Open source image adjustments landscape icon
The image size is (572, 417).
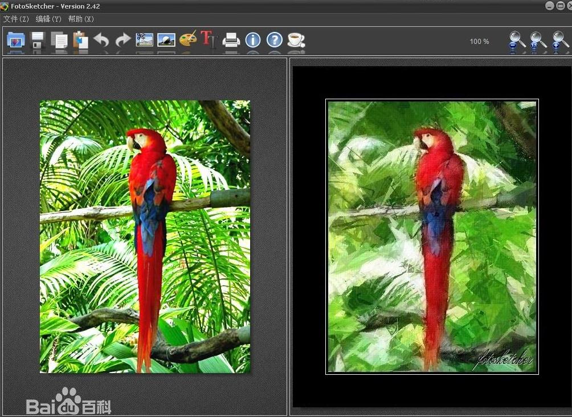point(166,40)
